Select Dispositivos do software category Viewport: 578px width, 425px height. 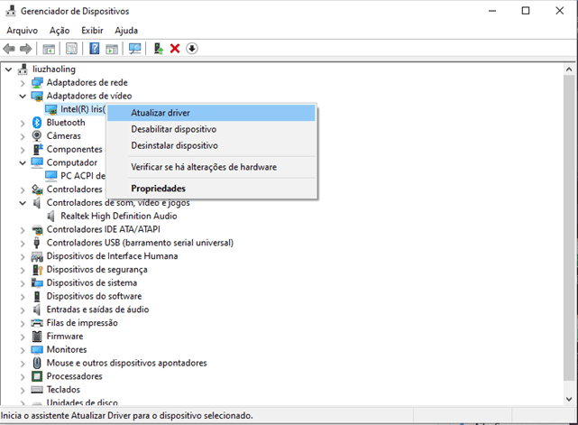pyautogui.click(x=94, y=296)
